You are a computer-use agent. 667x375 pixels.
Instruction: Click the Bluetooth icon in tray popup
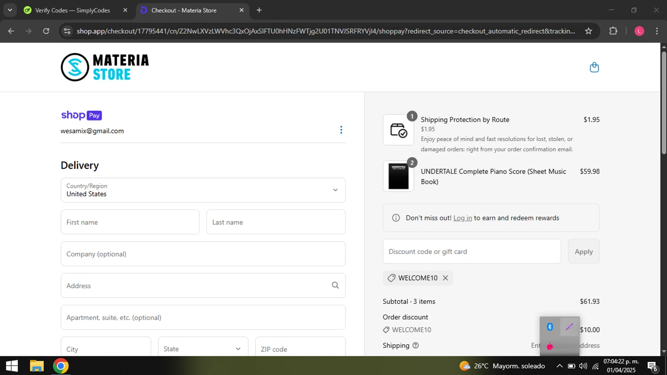550,327
